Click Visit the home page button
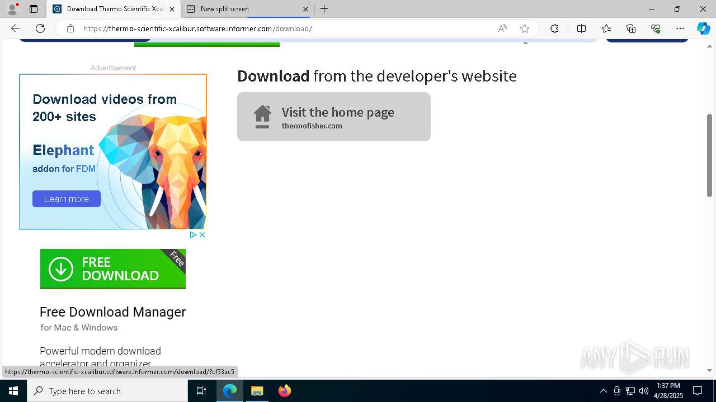 (334, 117)
